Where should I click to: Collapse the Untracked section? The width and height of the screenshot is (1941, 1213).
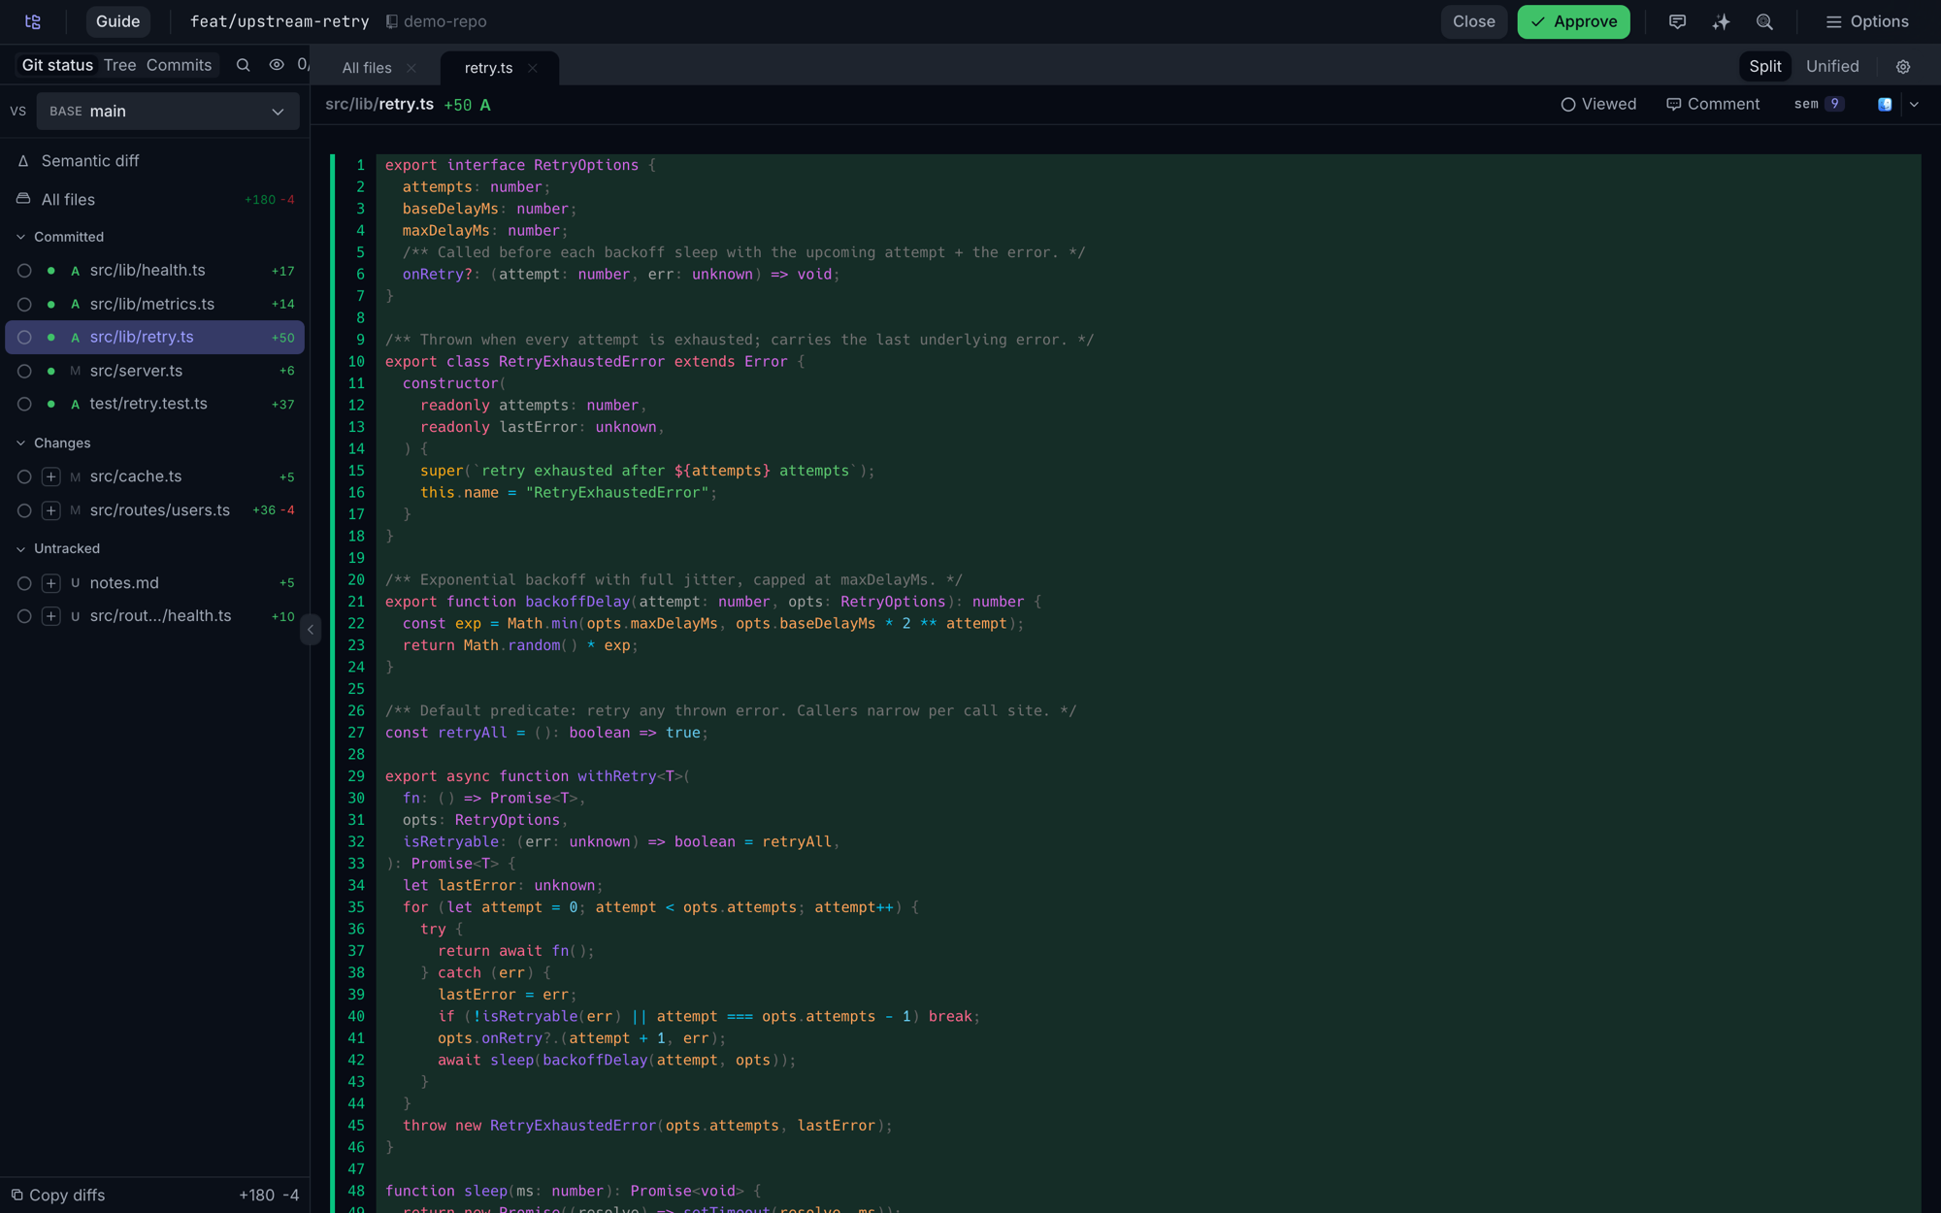click(x=20, y=549)
